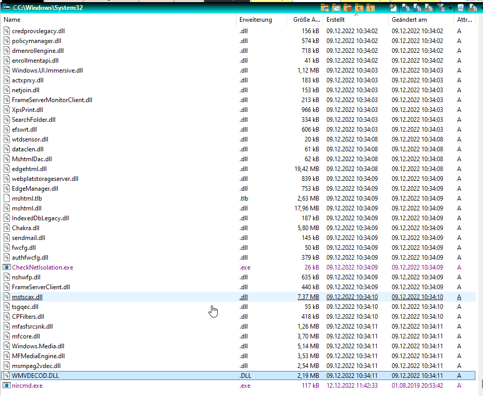Select the IndexedDbLegacy.dll file name
Image resolution: width=483 pixels, height=396 pixels.
click(40, 218)
